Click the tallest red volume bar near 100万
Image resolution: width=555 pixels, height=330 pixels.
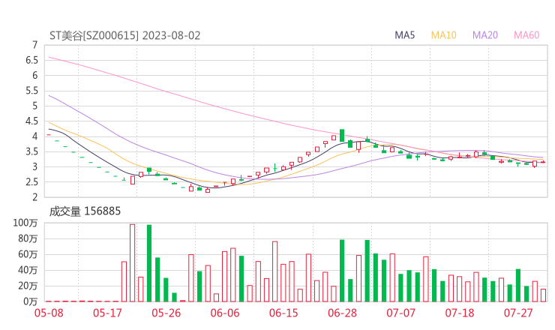(x=133, y=262)
